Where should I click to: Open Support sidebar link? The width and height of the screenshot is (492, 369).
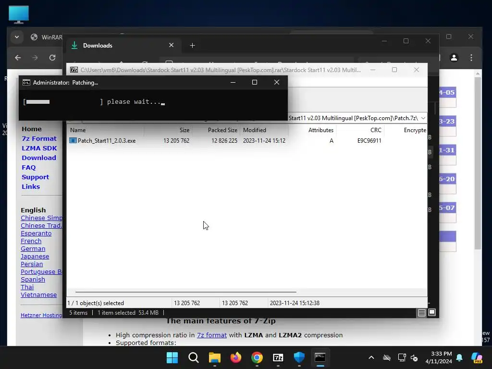tap(35, 177)
